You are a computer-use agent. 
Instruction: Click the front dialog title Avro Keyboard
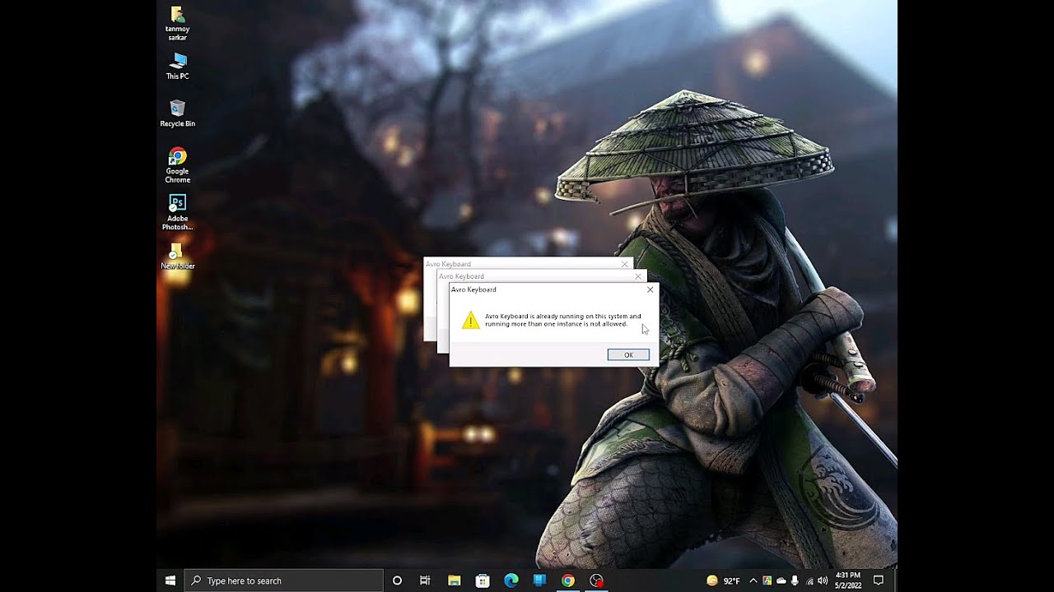point(473,289)
